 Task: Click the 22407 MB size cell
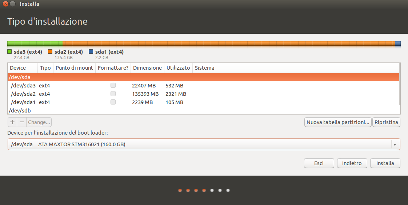click(144, 85)
